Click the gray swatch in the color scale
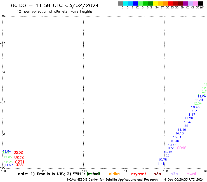The height and width of the screenshot is (182, 207). [x=121, y=3]
